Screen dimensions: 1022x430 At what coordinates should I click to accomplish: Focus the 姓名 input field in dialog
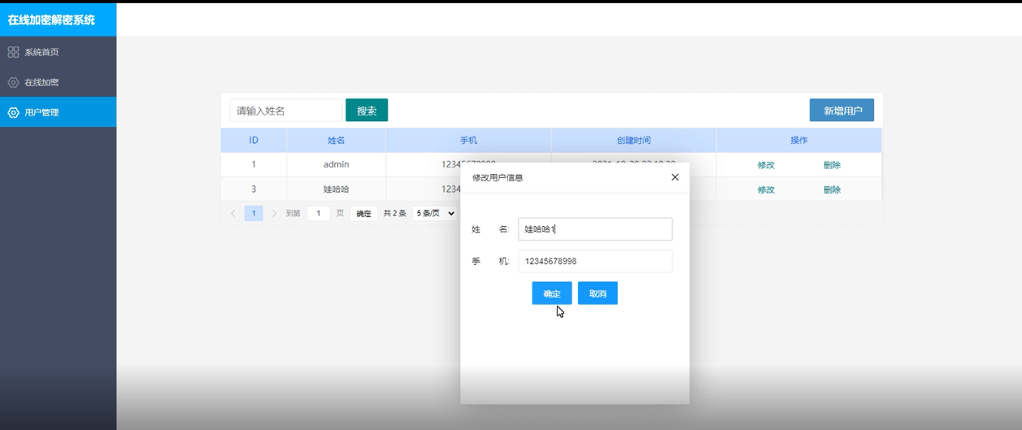pyautogui.click(x=595, y=229)
